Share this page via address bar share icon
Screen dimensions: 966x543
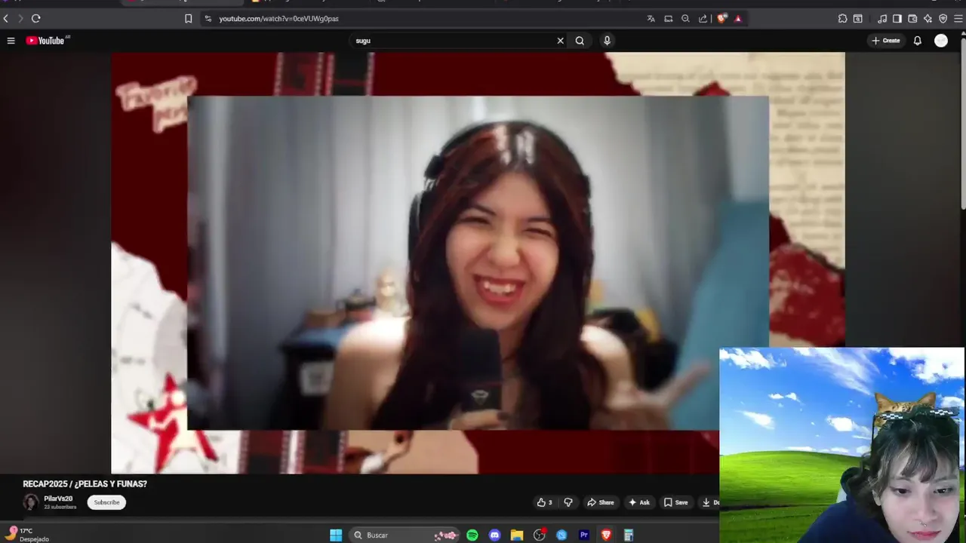point(703,18)
